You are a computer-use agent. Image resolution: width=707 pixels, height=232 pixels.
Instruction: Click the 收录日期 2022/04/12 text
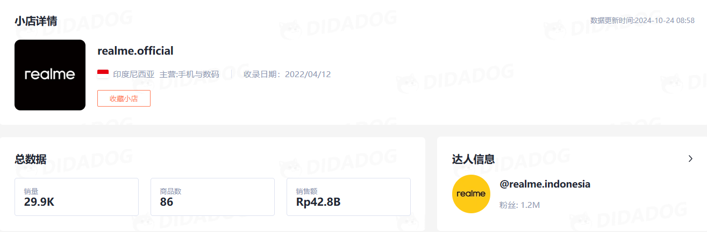287,74
